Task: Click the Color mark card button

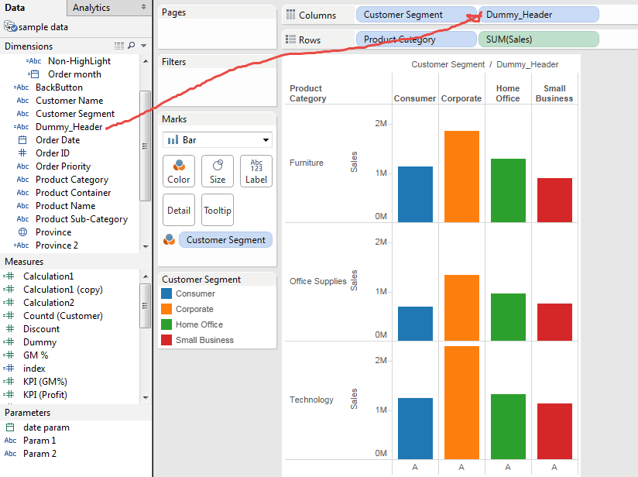Action: click(x=179, y=171)
